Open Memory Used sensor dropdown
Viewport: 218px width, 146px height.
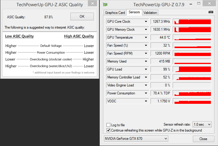[x=127, y=61]
